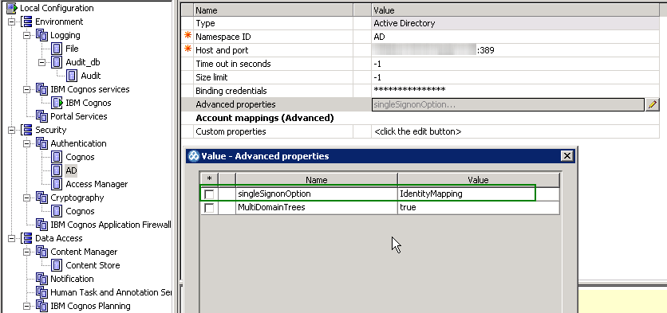The width and height of the screenshot is (667, 313).
Task: Collapse the IBM Cognos services node
Action: (27, 90)
